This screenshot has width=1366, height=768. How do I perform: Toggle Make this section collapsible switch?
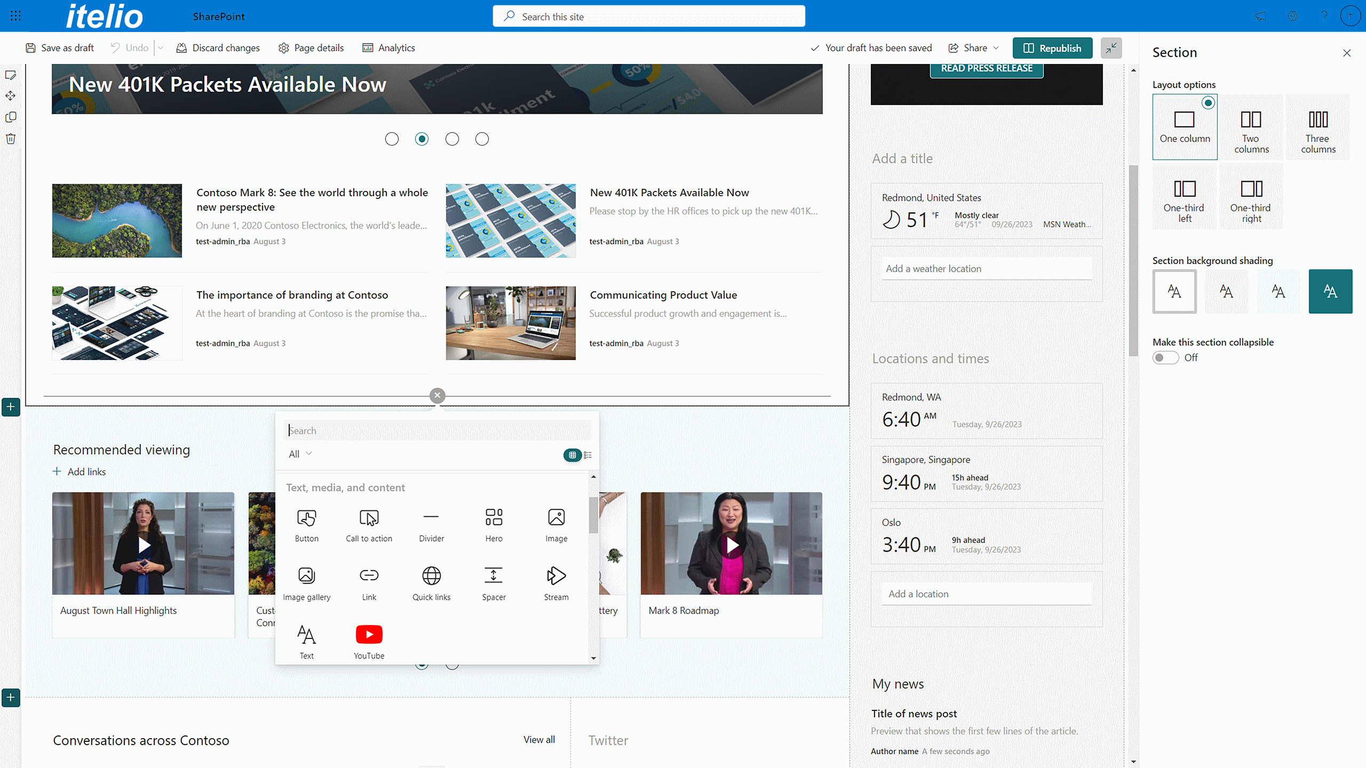click(x=1165, y=357)
